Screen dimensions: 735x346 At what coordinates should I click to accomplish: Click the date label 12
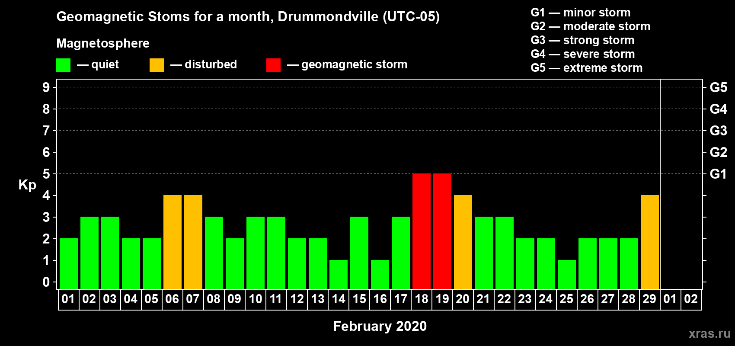[297, 299]
